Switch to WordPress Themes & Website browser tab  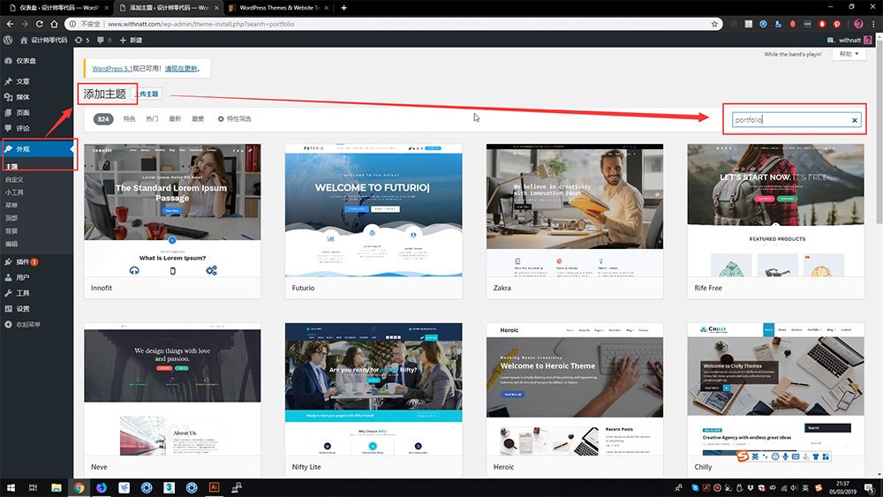[279, 8]
